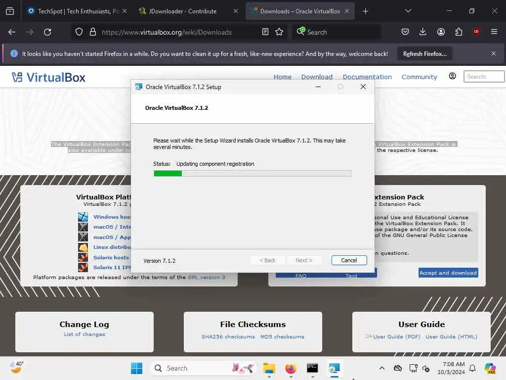Screen dimensions: 506x380
Task: Open the extensions puzzle icon
Action: pyautogui.click(x=459, y=32)
